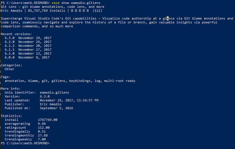Click the "multi-root ready" tag
The height and width of the screenshot is (149, 235).
pyautogui.click(x=120, y=81)
